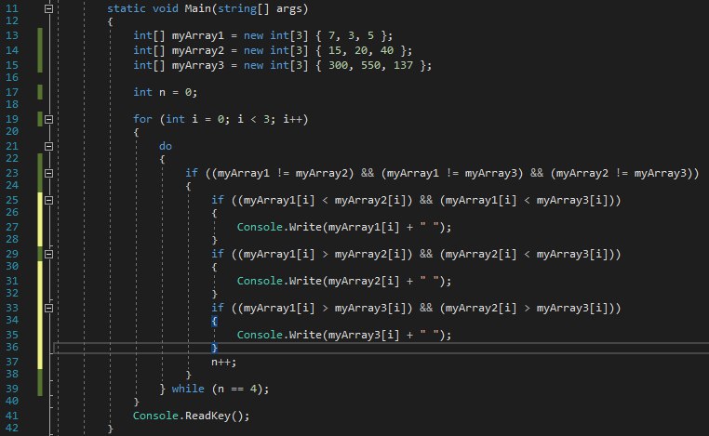
Task: Click the myArray2 declaration on line 14
Action: point(273,50)
